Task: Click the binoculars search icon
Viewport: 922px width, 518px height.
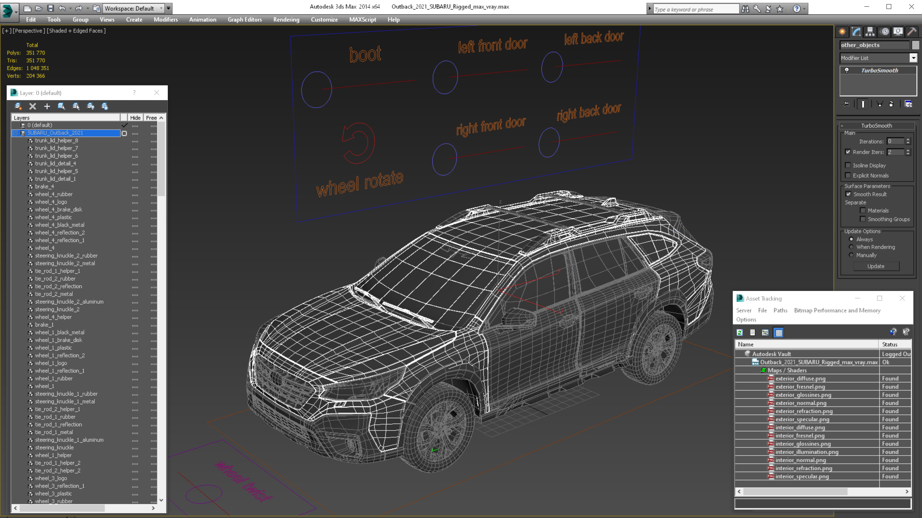Action: pyautogui.click(x=745, y=9)
